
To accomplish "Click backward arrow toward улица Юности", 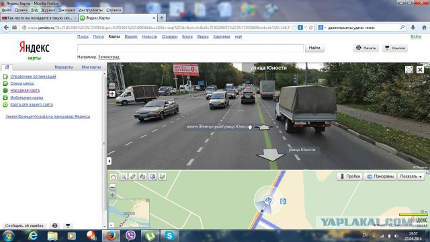I will (271, 155).
